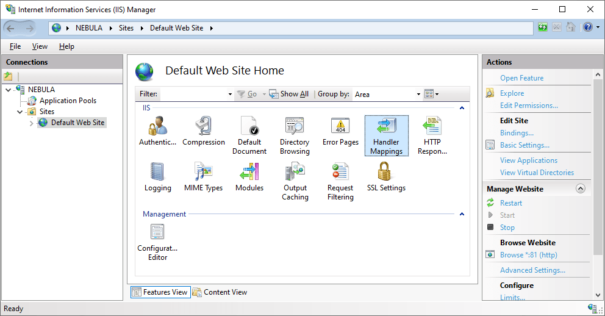Open Request Filtering feature
This screenshot has width=605, height=316.
click(x=340, y=181)
